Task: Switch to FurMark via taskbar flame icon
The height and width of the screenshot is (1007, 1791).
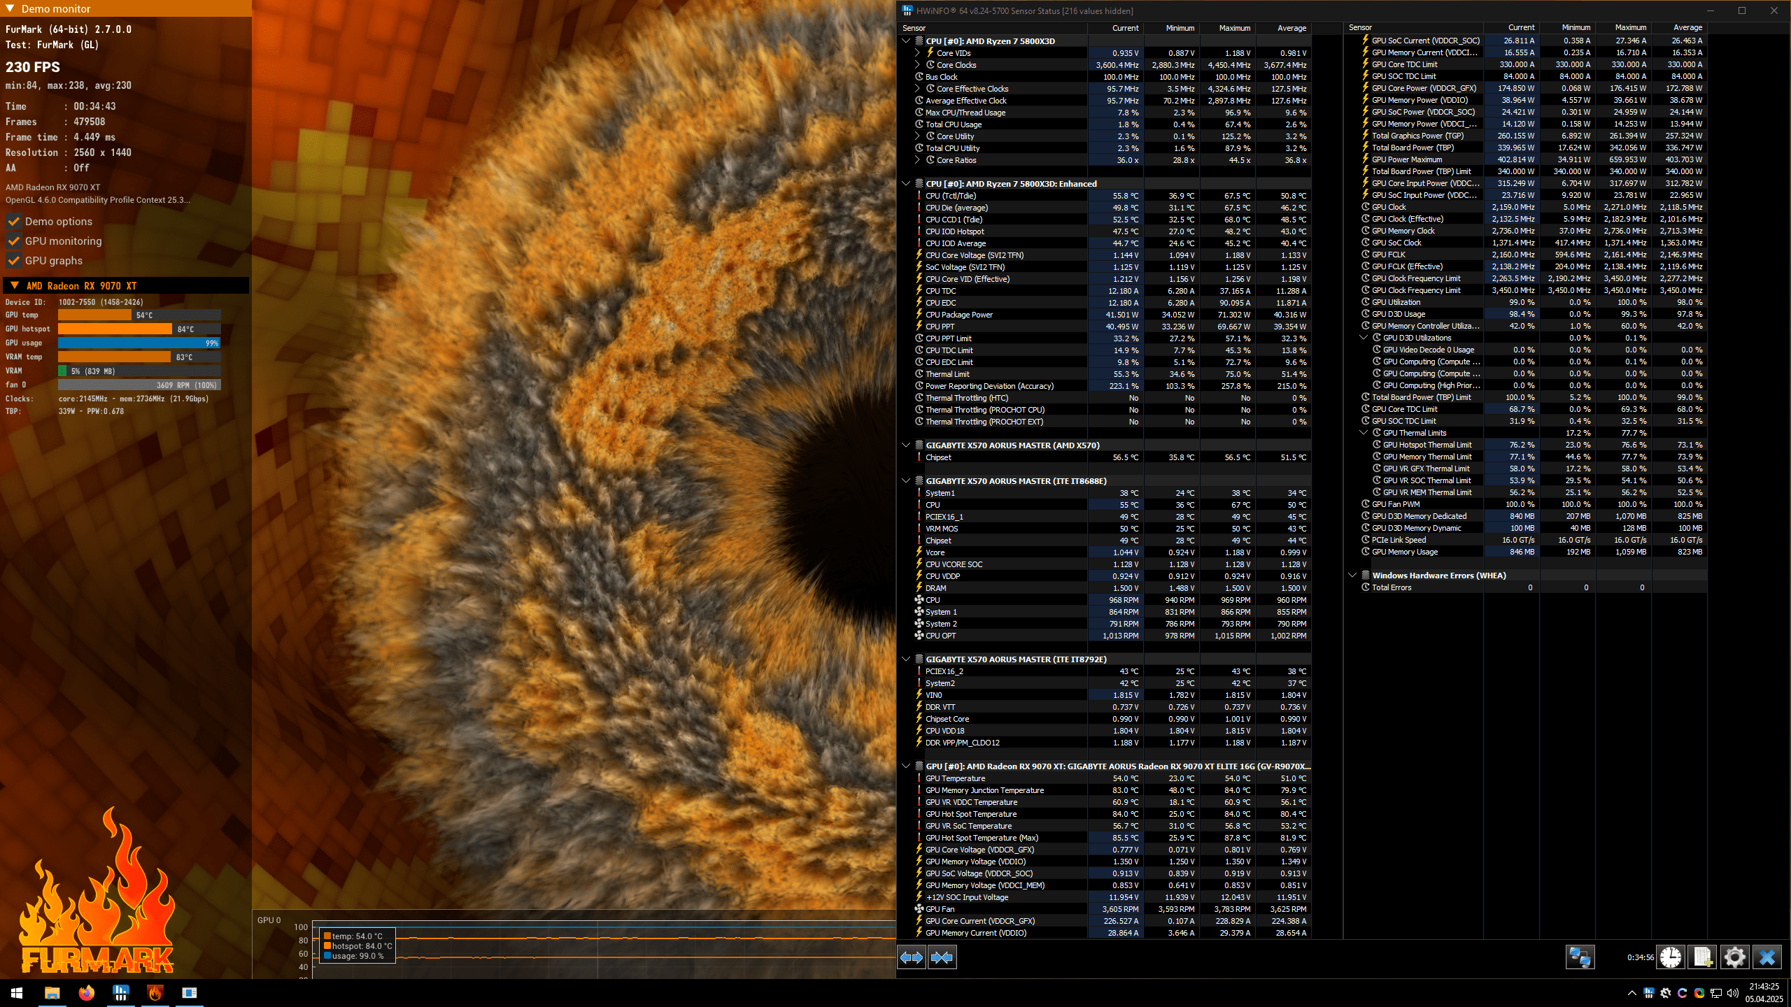Action: click(x=155, y=993)
